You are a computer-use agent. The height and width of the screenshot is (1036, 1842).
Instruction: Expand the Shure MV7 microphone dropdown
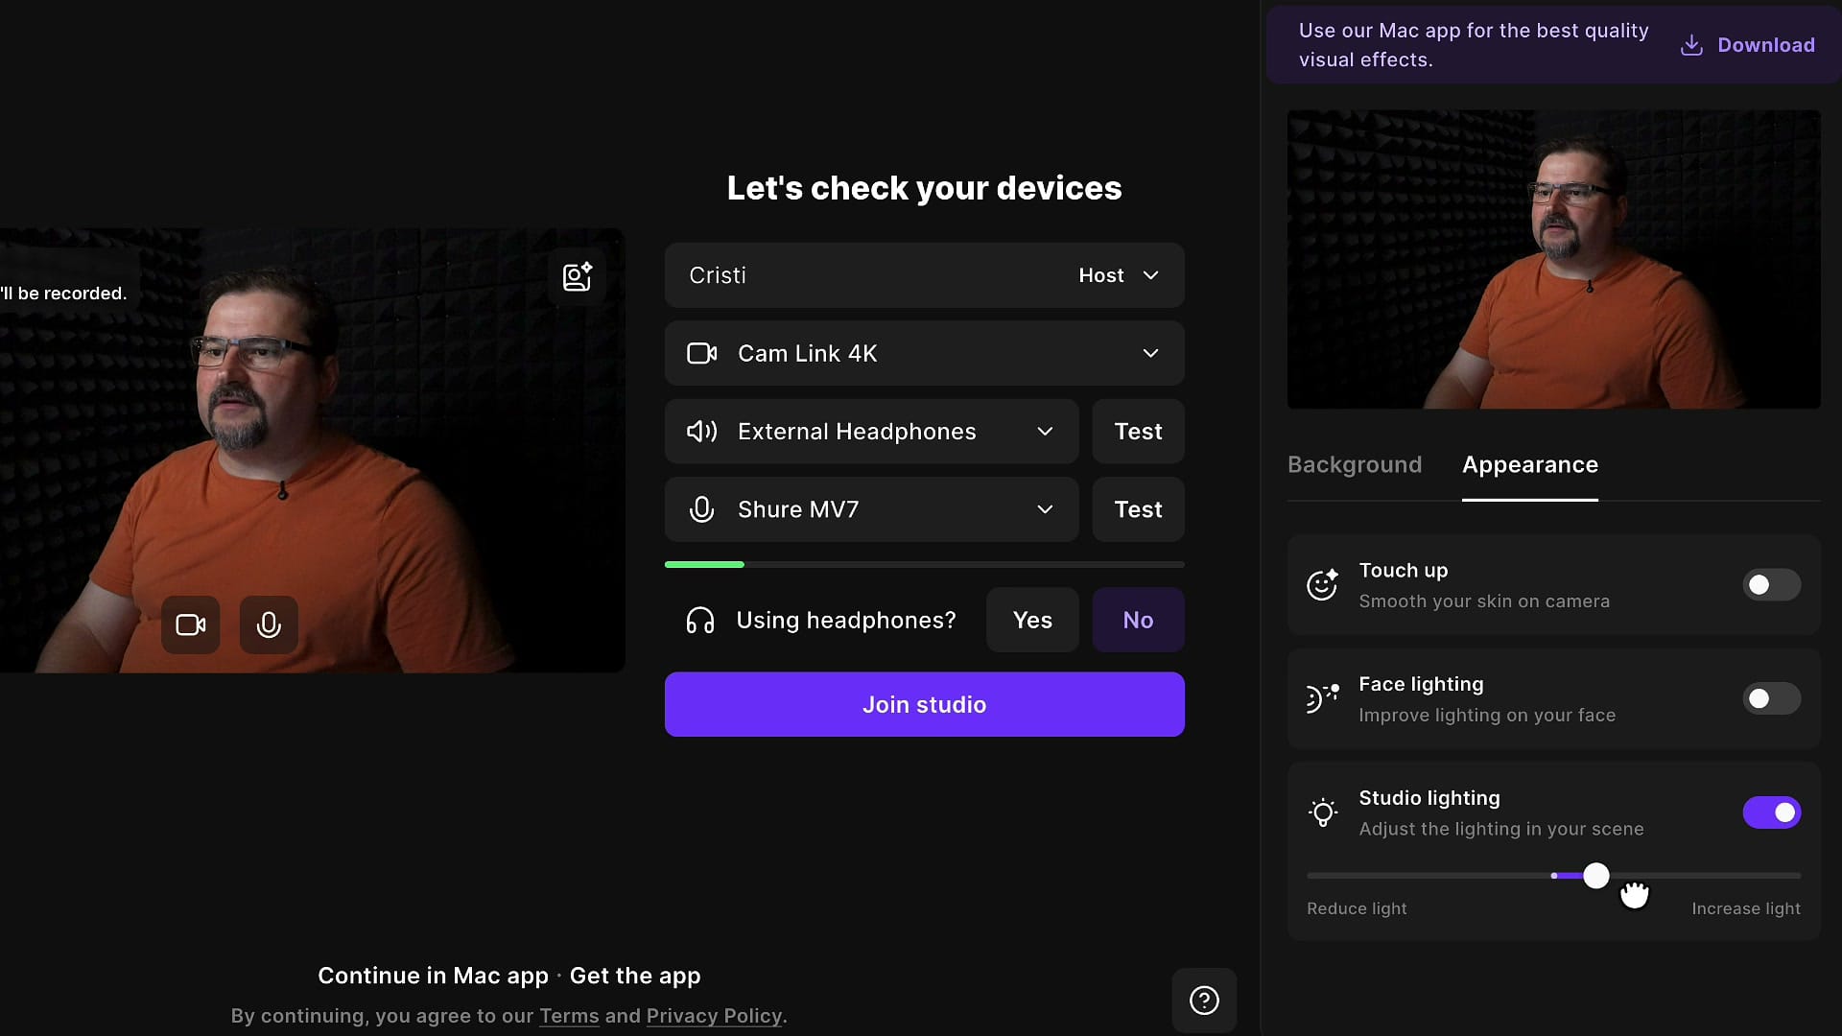[x=1045, y=509]
